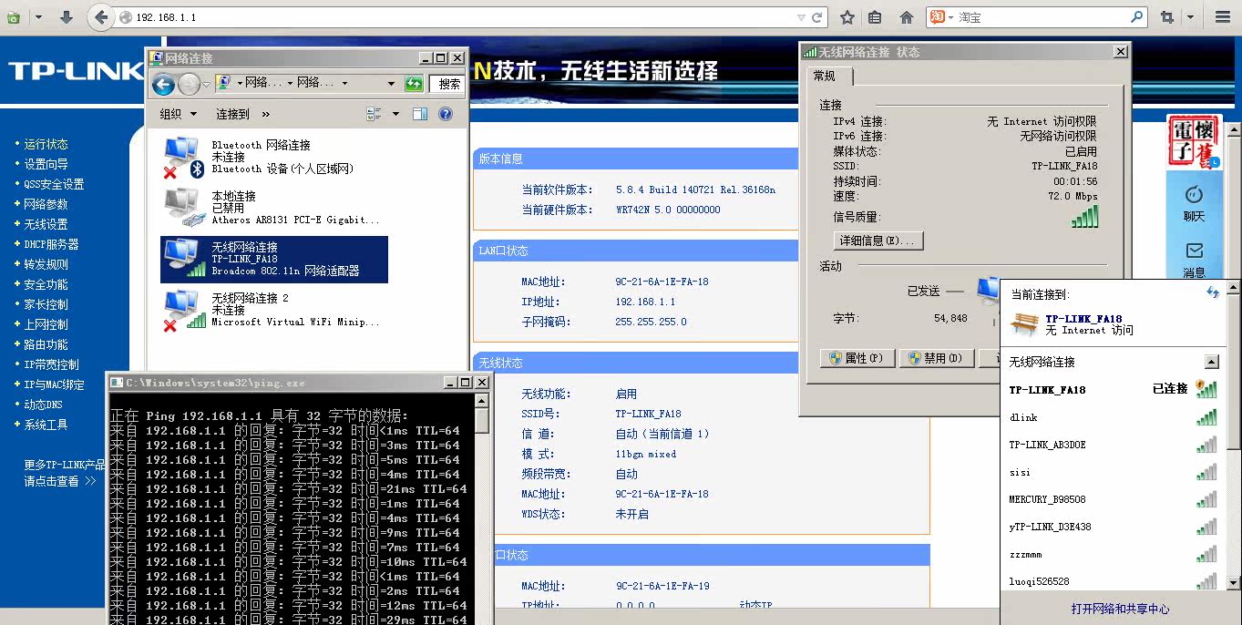The image size is (1242, 625).
Task: Click the screenshot crop tool icon
Action: [1167, 17]
